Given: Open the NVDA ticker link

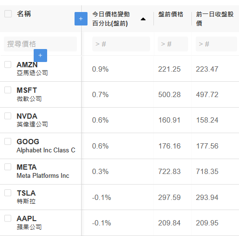Looking at the screenshot, I should [x=27, y=116].
